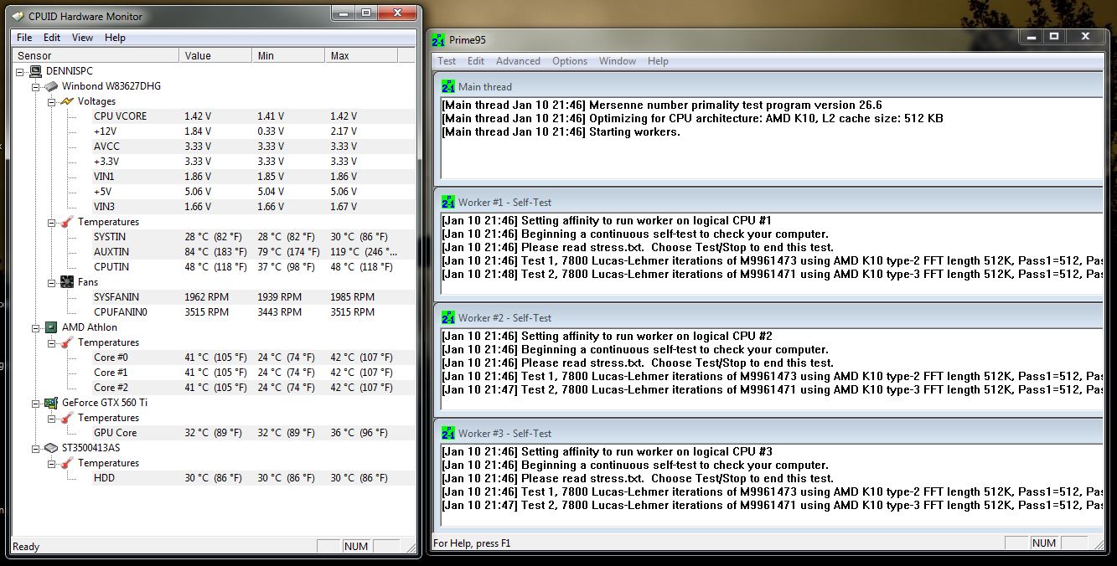1117x566 pixels.
Task: Click the Winbond W83627DHG chip icon
Action: tap(51, 86)
